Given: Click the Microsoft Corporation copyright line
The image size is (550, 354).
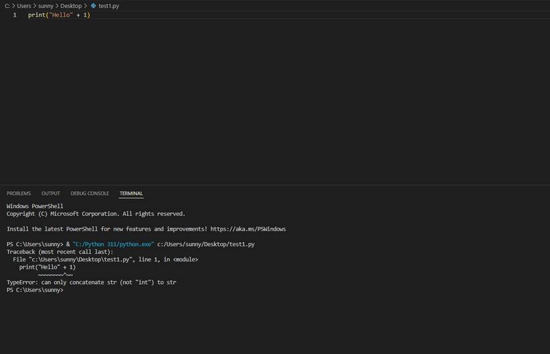Looking at the screenshot, I should pos(95,214).
